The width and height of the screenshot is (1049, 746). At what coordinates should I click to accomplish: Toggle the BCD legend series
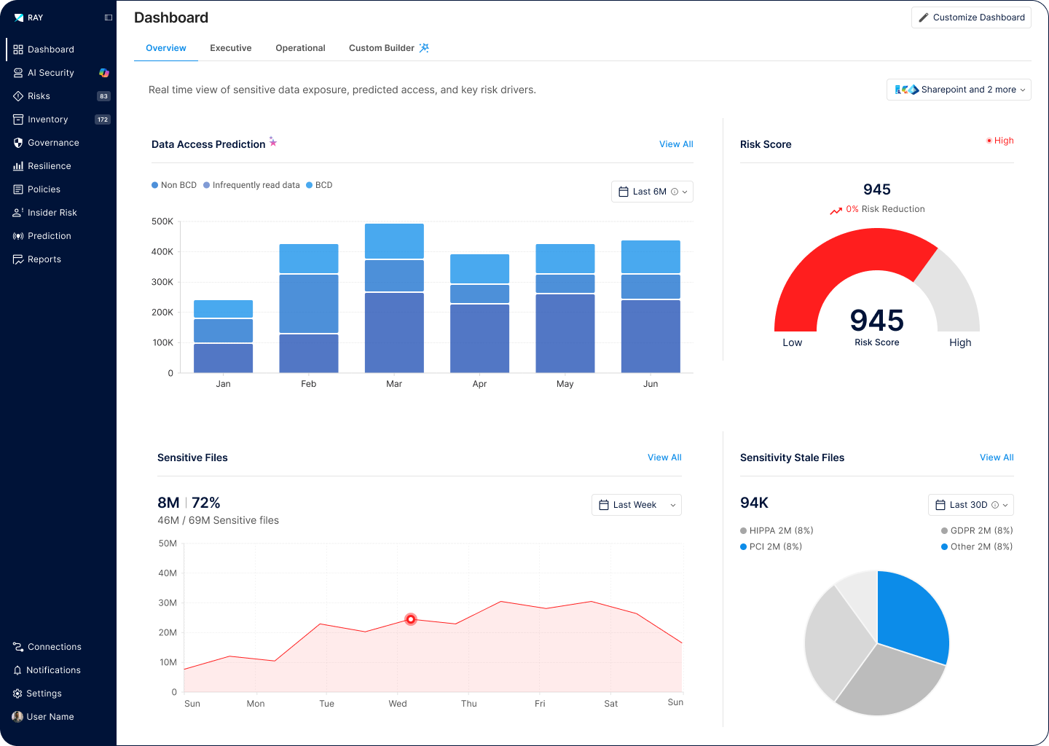tap(319, 185)
